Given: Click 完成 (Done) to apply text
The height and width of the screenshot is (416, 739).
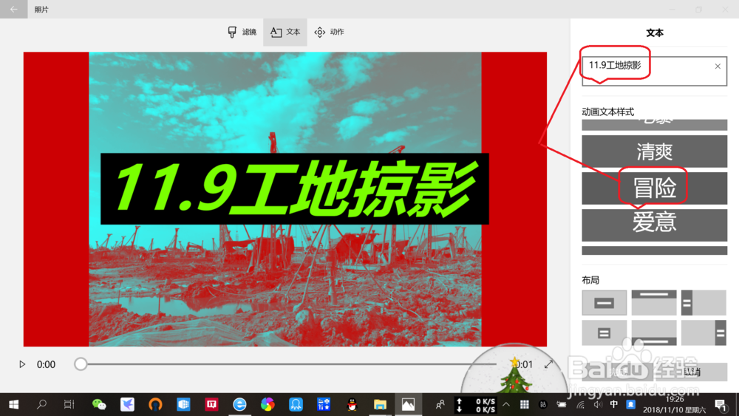Looking at the screenshot, I should (616, 372).
